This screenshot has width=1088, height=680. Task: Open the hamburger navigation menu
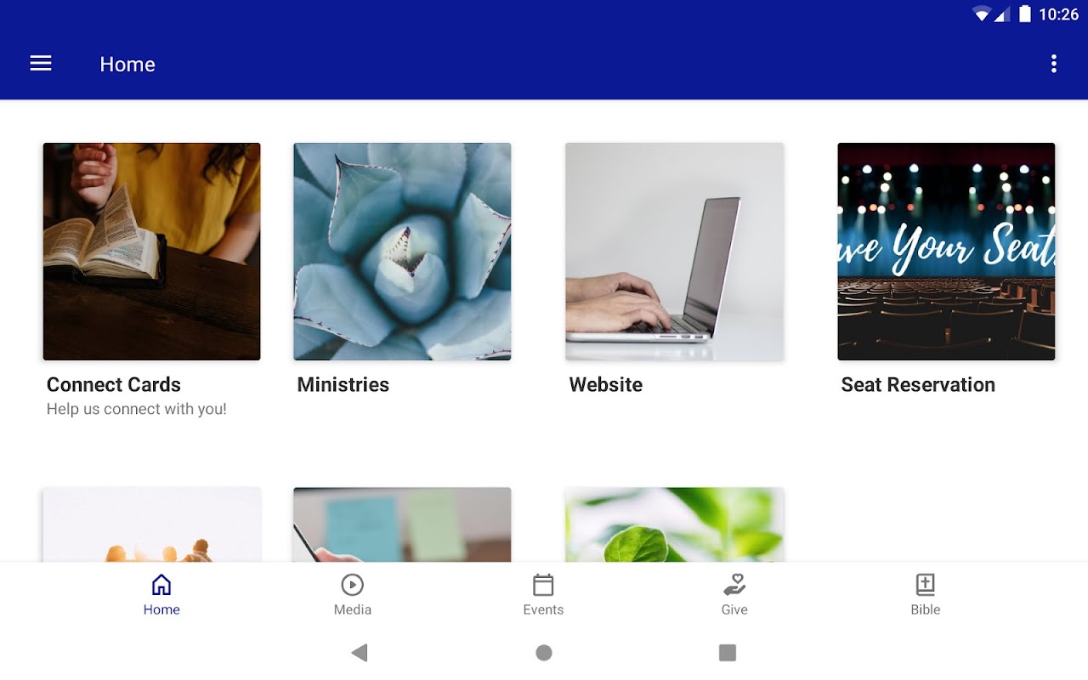(x=41, y=64)
